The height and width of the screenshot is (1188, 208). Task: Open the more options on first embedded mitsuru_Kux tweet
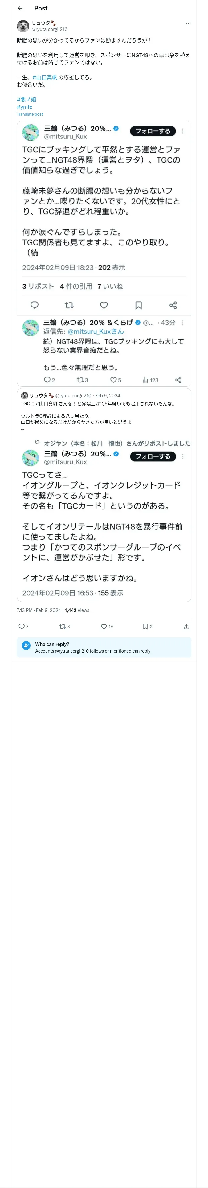[x=183, y=131]
